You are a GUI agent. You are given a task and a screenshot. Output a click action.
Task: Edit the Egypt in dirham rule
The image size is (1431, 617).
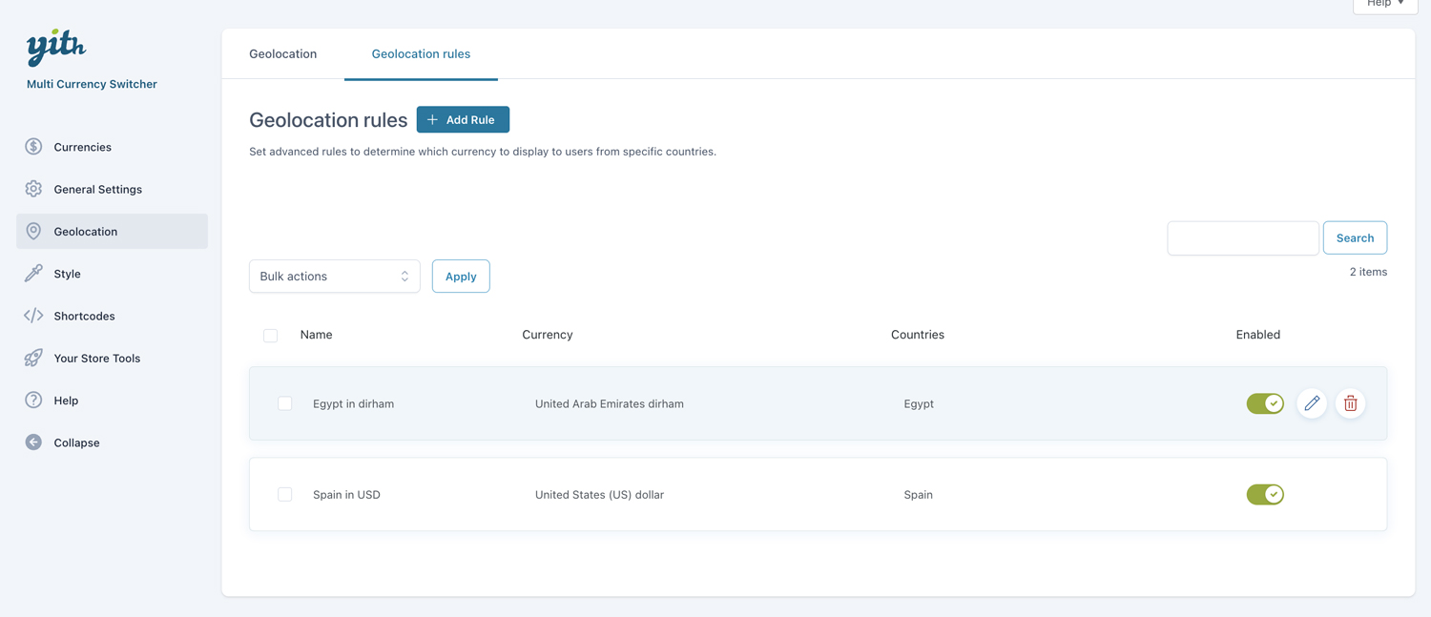point(1312,403)
